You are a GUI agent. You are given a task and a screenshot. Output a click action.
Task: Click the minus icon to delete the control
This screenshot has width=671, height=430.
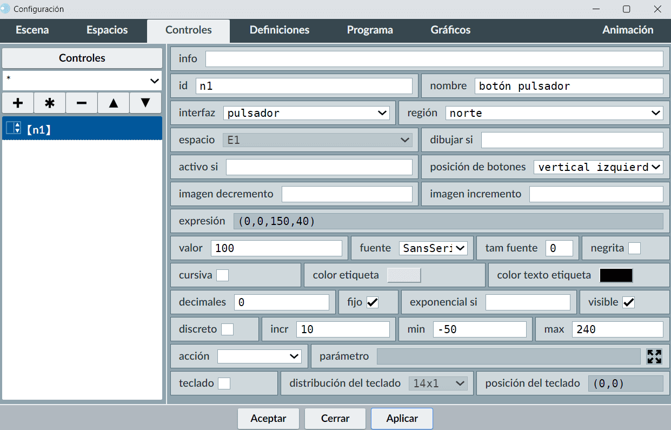click(x=82, y=103)
